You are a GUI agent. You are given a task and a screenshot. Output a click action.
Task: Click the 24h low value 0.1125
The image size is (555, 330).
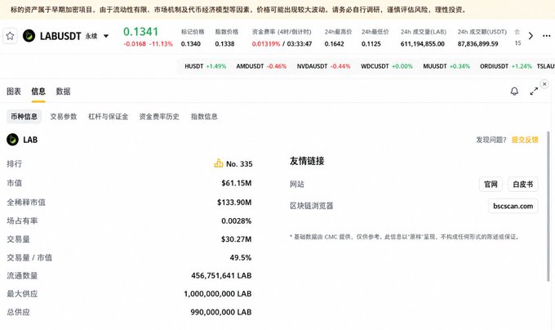tap(371, 44)
